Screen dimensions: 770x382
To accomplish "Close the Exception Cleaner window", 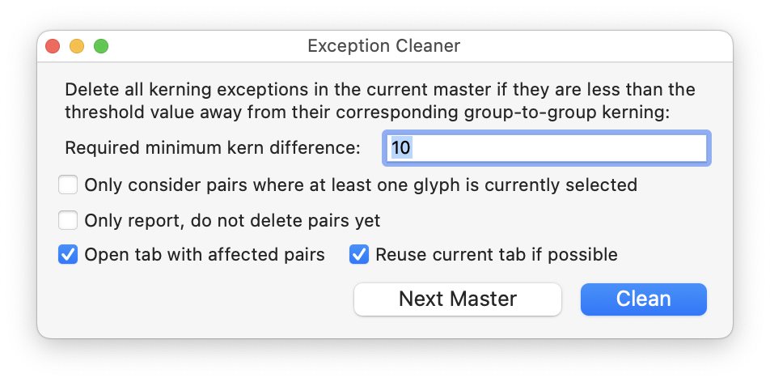I will [x=53, y=46].
